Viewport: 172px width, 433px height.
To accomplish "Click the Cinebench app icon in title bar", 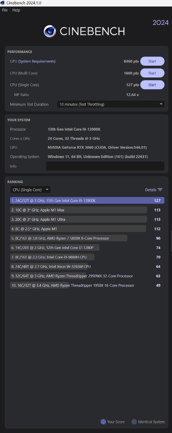I will (3, 3).
